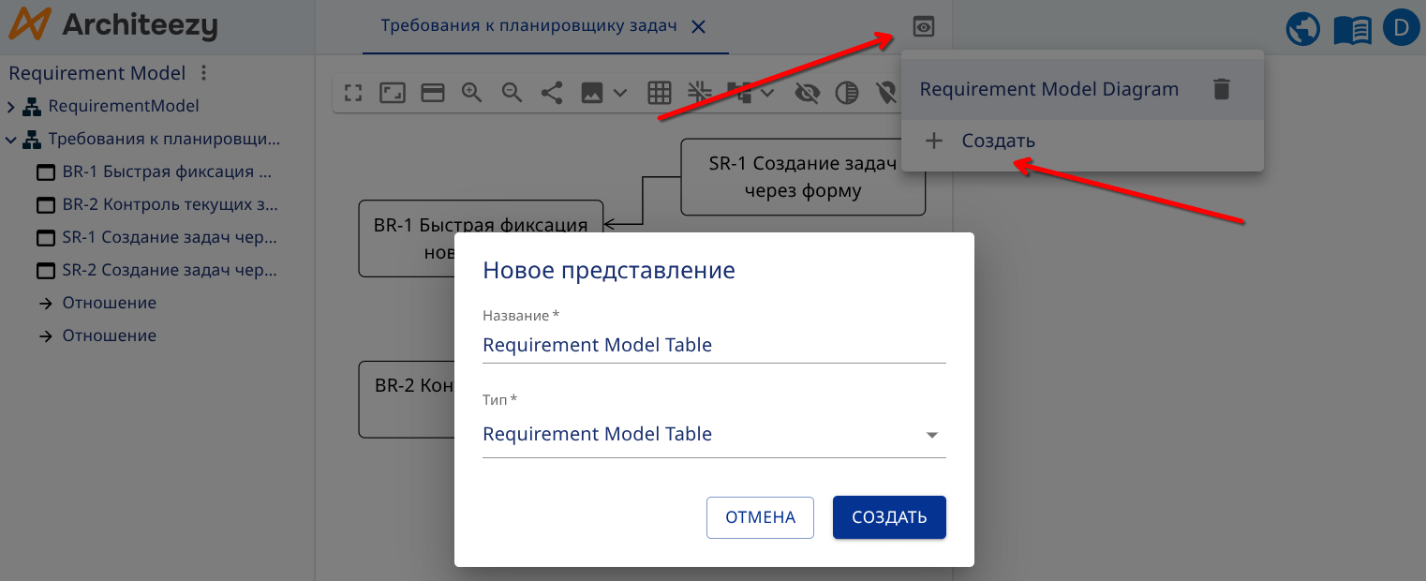1426x581 pixels.
Task: Toggle snap guides in the toolbar
Action: tap(699, 93)
